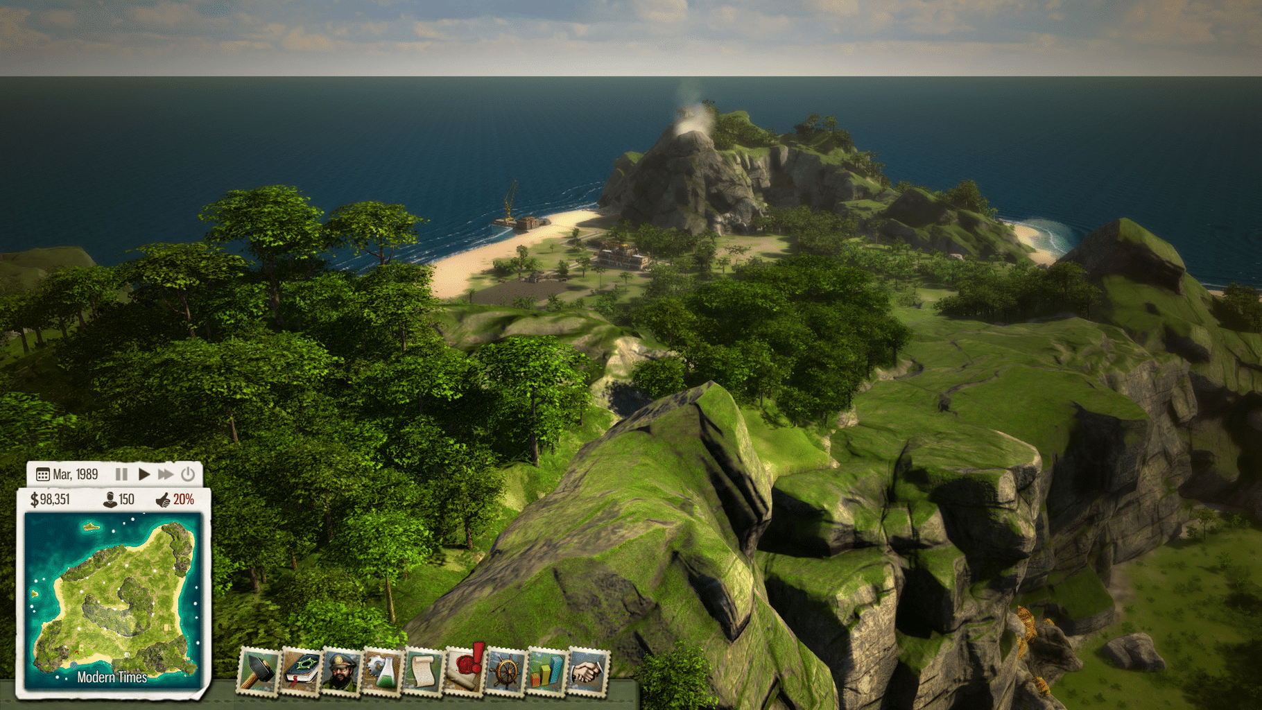Viewport: 1262px width, 710px height.
Task: Open the Edicts icon with red exclamation
Action: pyautogui.click(x=465, y=670)
